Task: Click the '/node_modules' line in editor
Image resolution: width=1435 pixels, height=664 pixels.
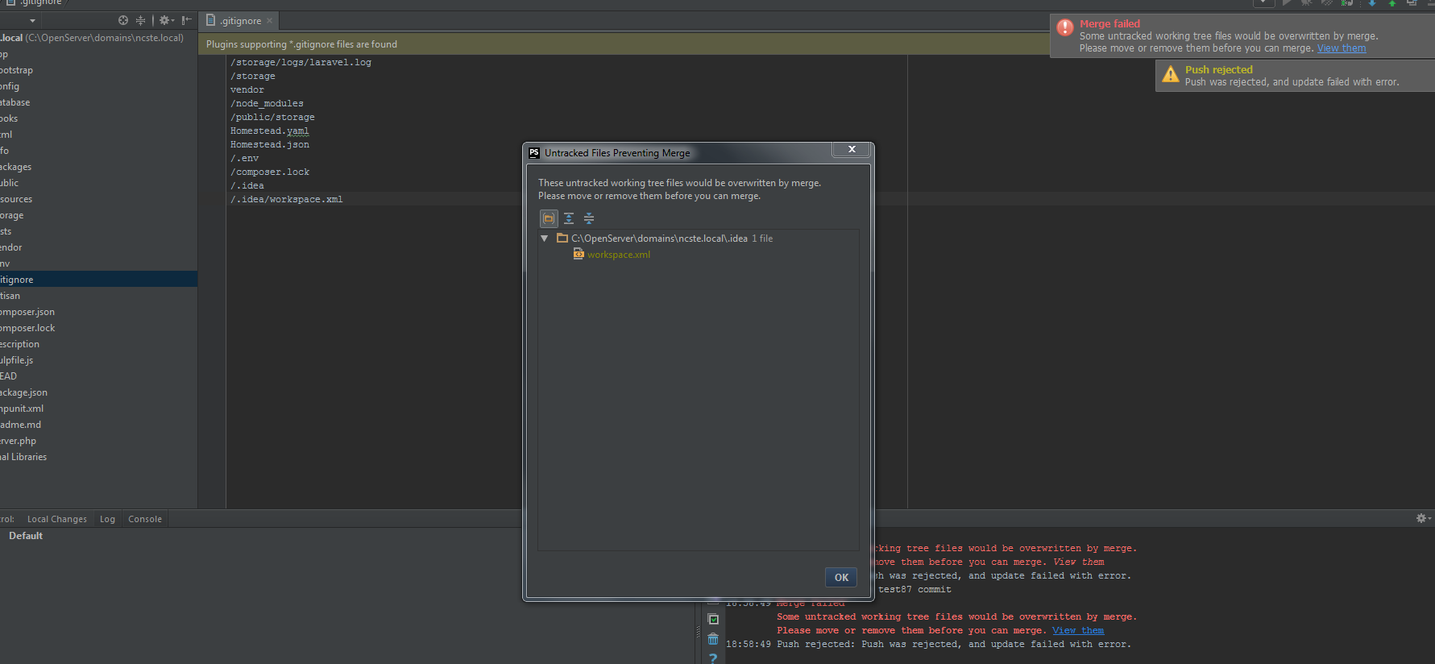Action: click(267, 103)
